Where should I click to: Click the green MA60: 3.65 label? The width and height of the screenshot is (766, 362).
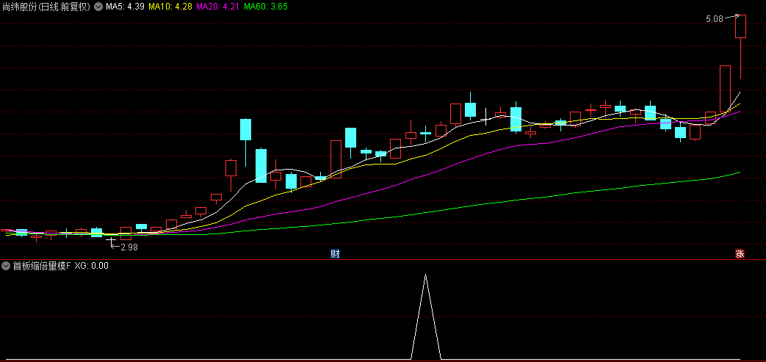tap(265, 7)
